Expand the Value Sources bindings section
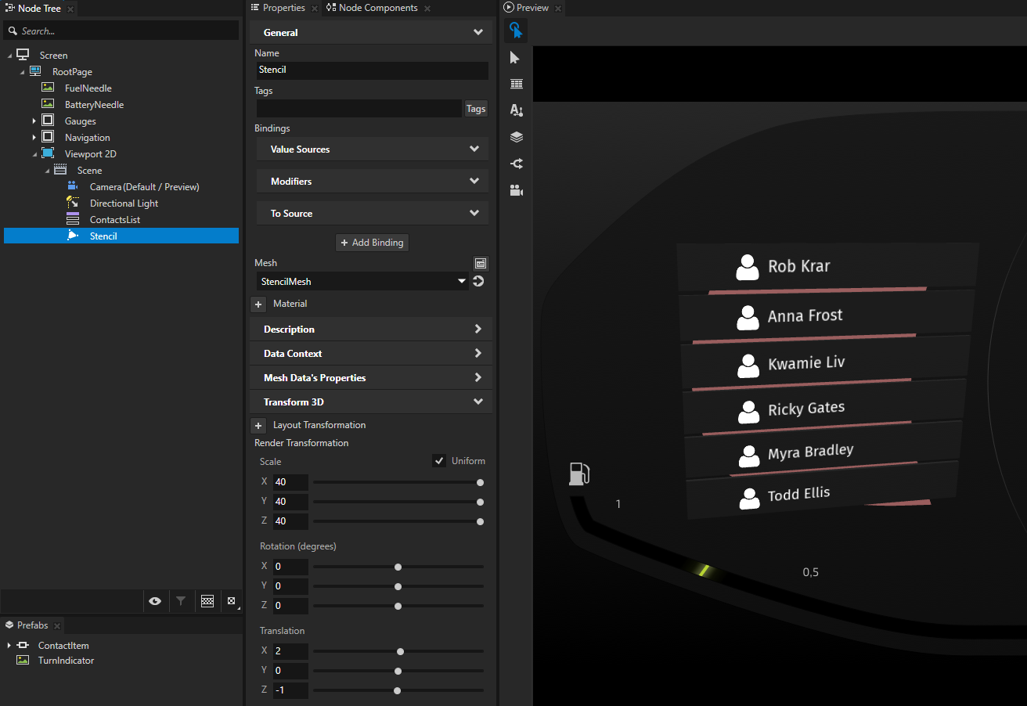Screen dimensions: 1027x706 point(372,149)
